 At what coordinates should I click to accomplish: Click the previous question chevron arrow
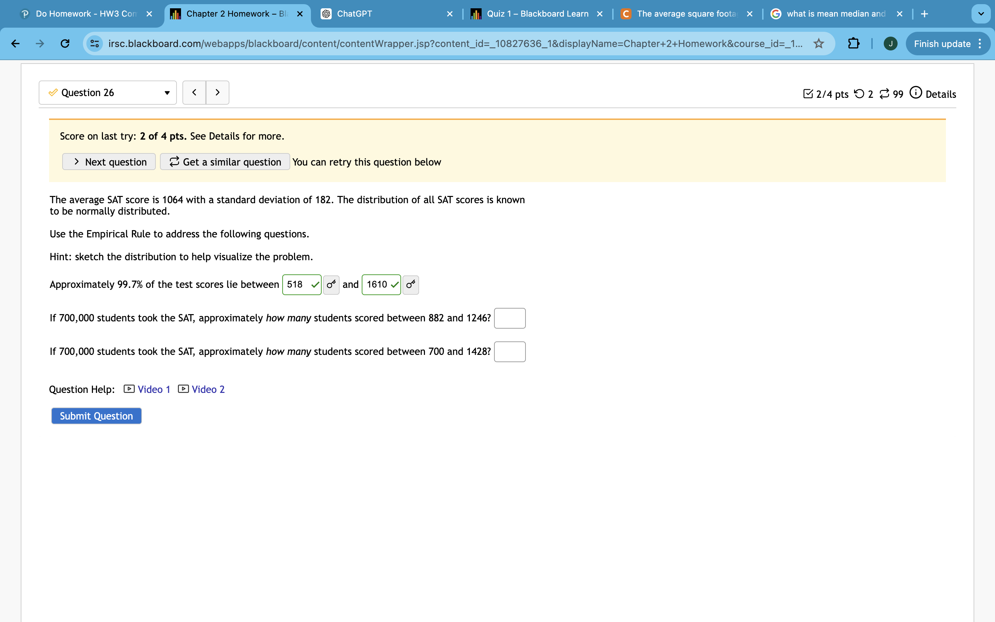pos(194,92)
